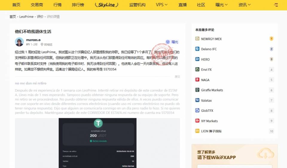This screenshot has width=287, height=168.
Task: Open the 社区 navigation item
Action: click(x=201, y=5)
